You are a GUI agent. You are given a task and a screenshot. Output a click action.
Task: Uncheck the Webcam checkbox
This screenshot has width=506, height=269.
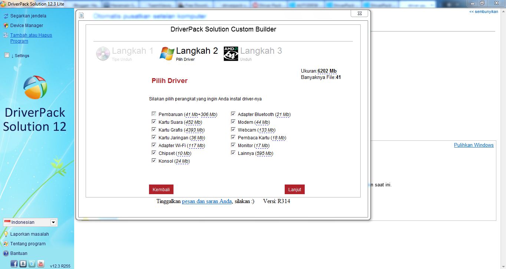pos(233,129)
